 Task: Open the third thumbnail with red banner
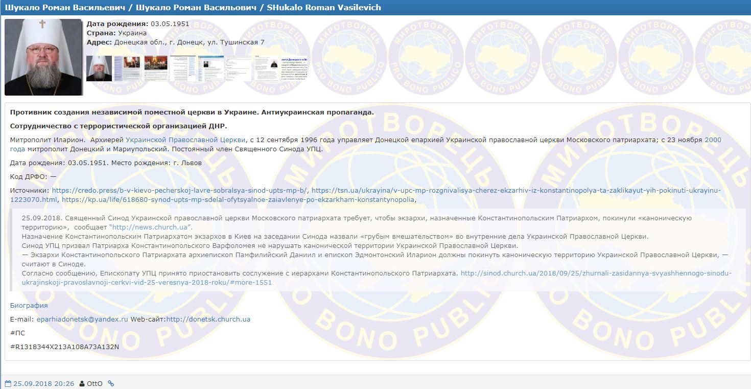tap(156, 68)
